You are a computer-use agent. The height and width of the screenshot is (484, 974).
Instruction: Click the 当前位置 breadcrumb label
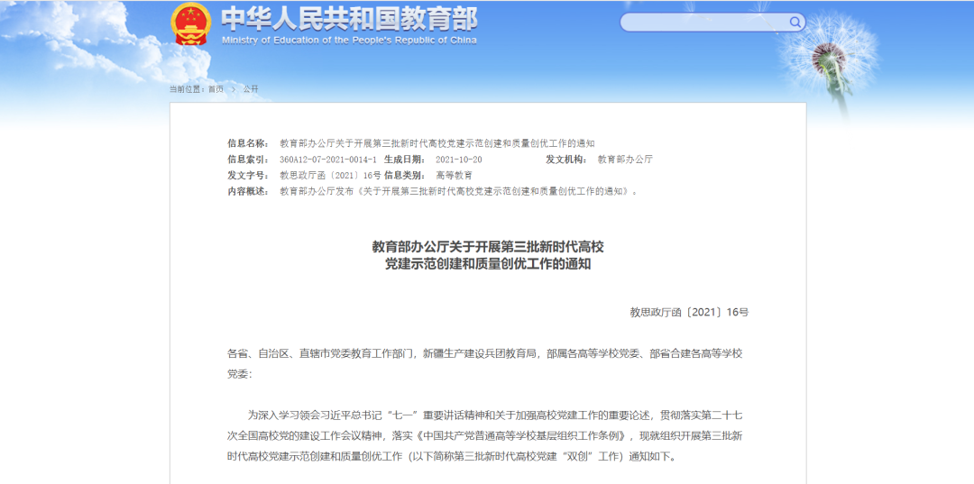point(187,89)
